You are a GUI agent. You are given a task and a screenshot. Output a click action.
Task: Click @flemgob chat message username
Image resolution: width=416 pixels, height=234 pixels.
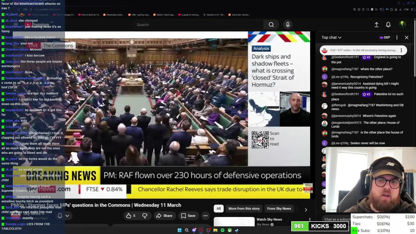click(338, 105)
